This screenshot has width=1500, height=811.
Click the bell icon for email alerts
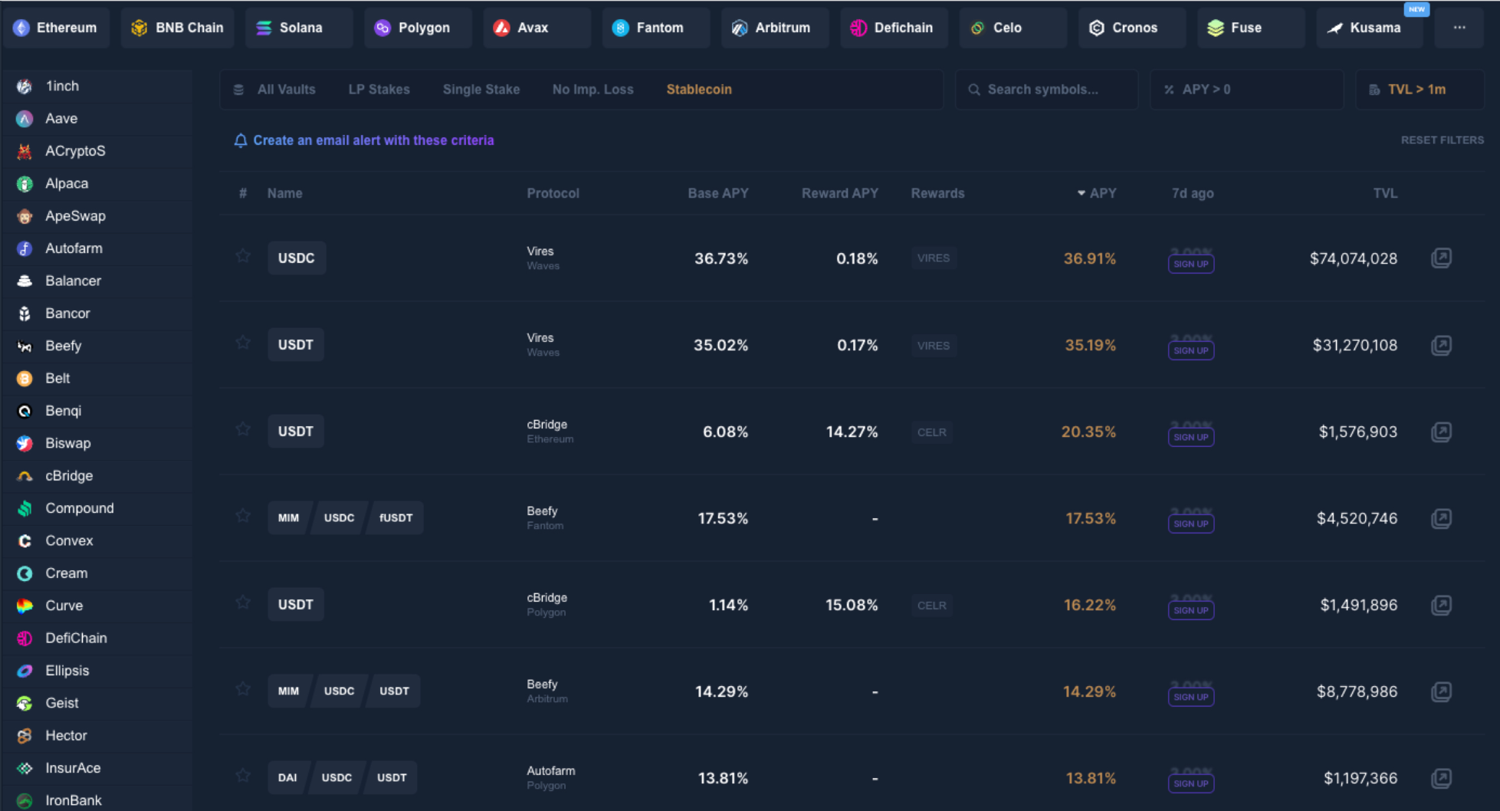pyautogui.click(x=241, y=140)
